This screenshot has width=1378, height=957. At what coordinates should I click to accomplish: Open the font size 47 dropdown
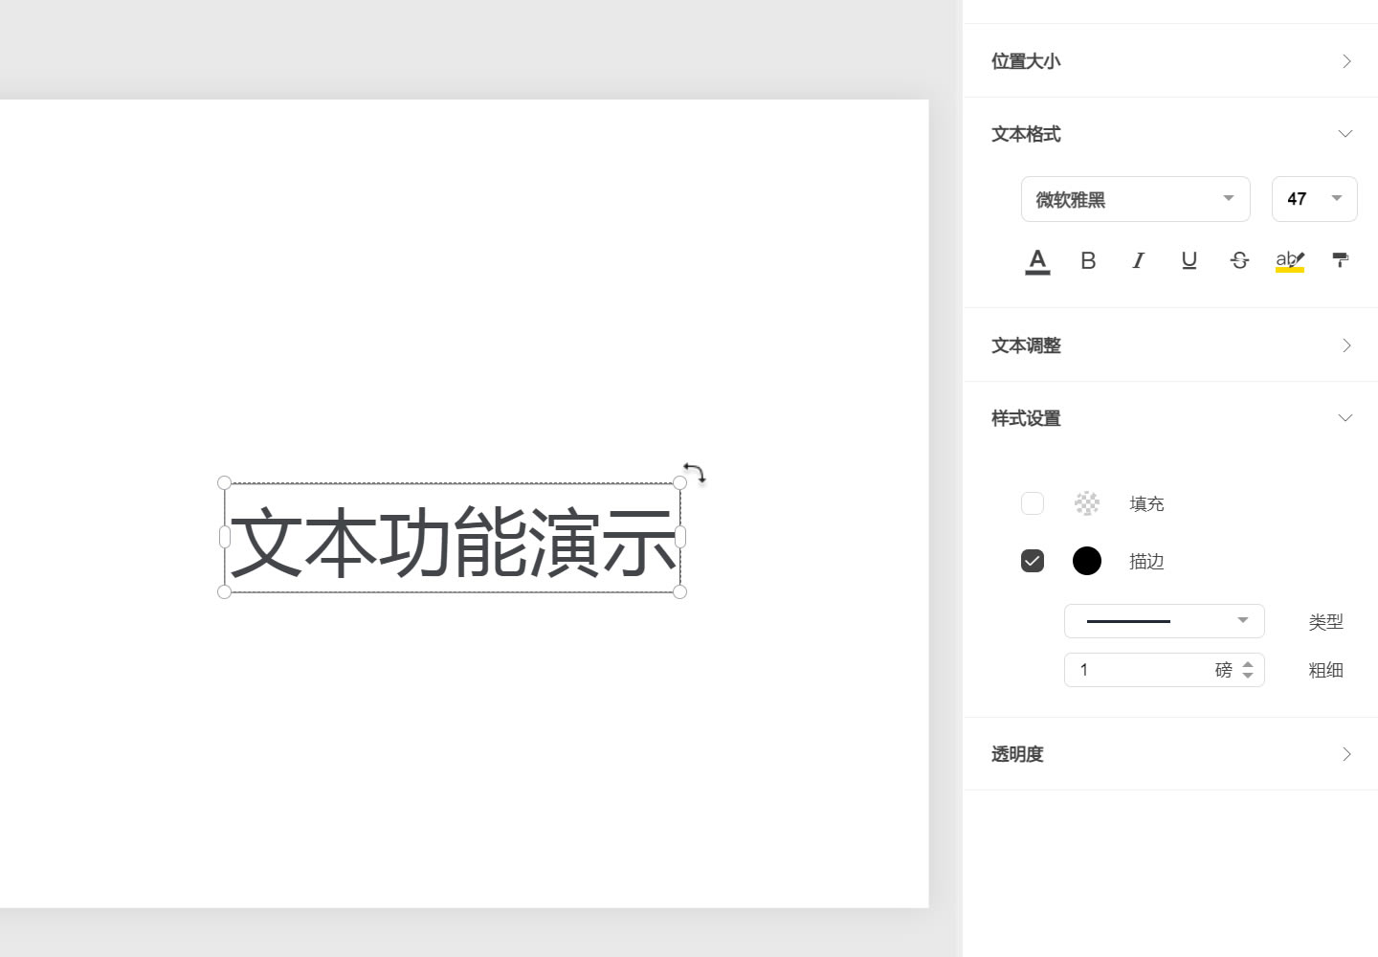point(1315,199)
